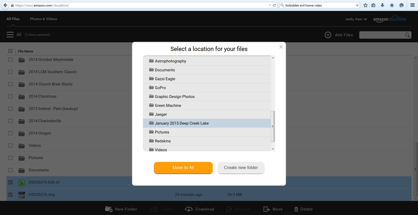Click the Move icon in bottom toolbar
This screenshot has height=215, width=418.
point(266,209)
